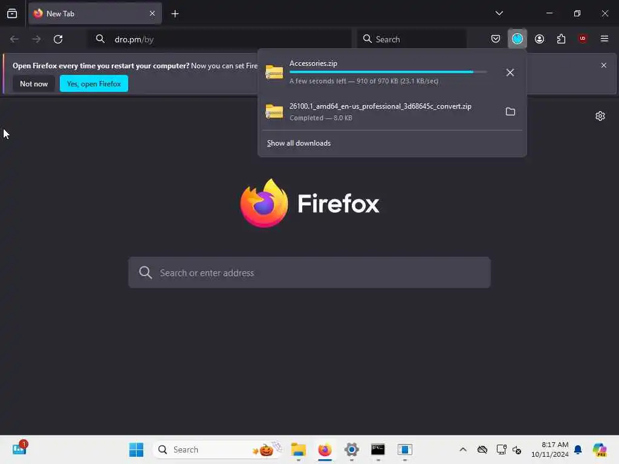Open a new tab with plus button
The image size is (619, 464).
(175, 14)
